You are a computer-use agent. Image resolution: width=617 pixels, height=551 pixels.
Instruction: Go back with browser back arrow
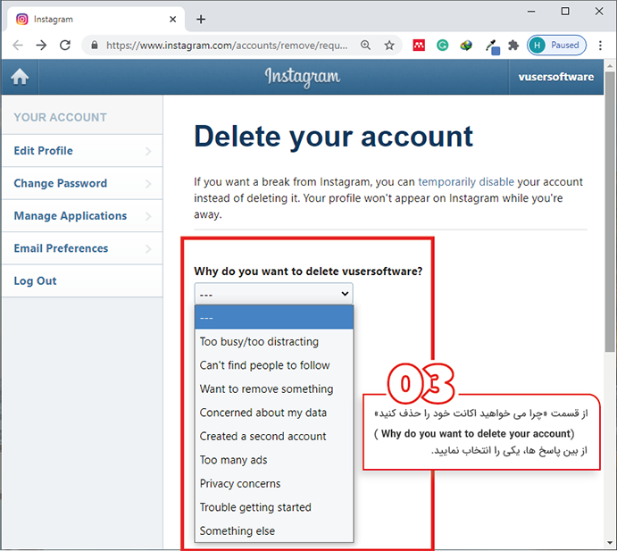coord(18,46)
